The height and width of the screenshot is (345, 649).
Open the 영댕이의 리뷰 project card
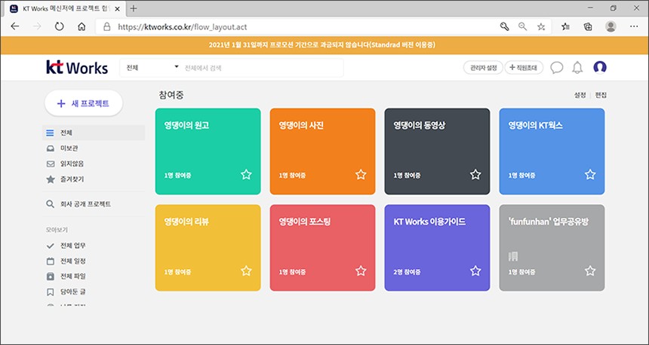[208, 248]
